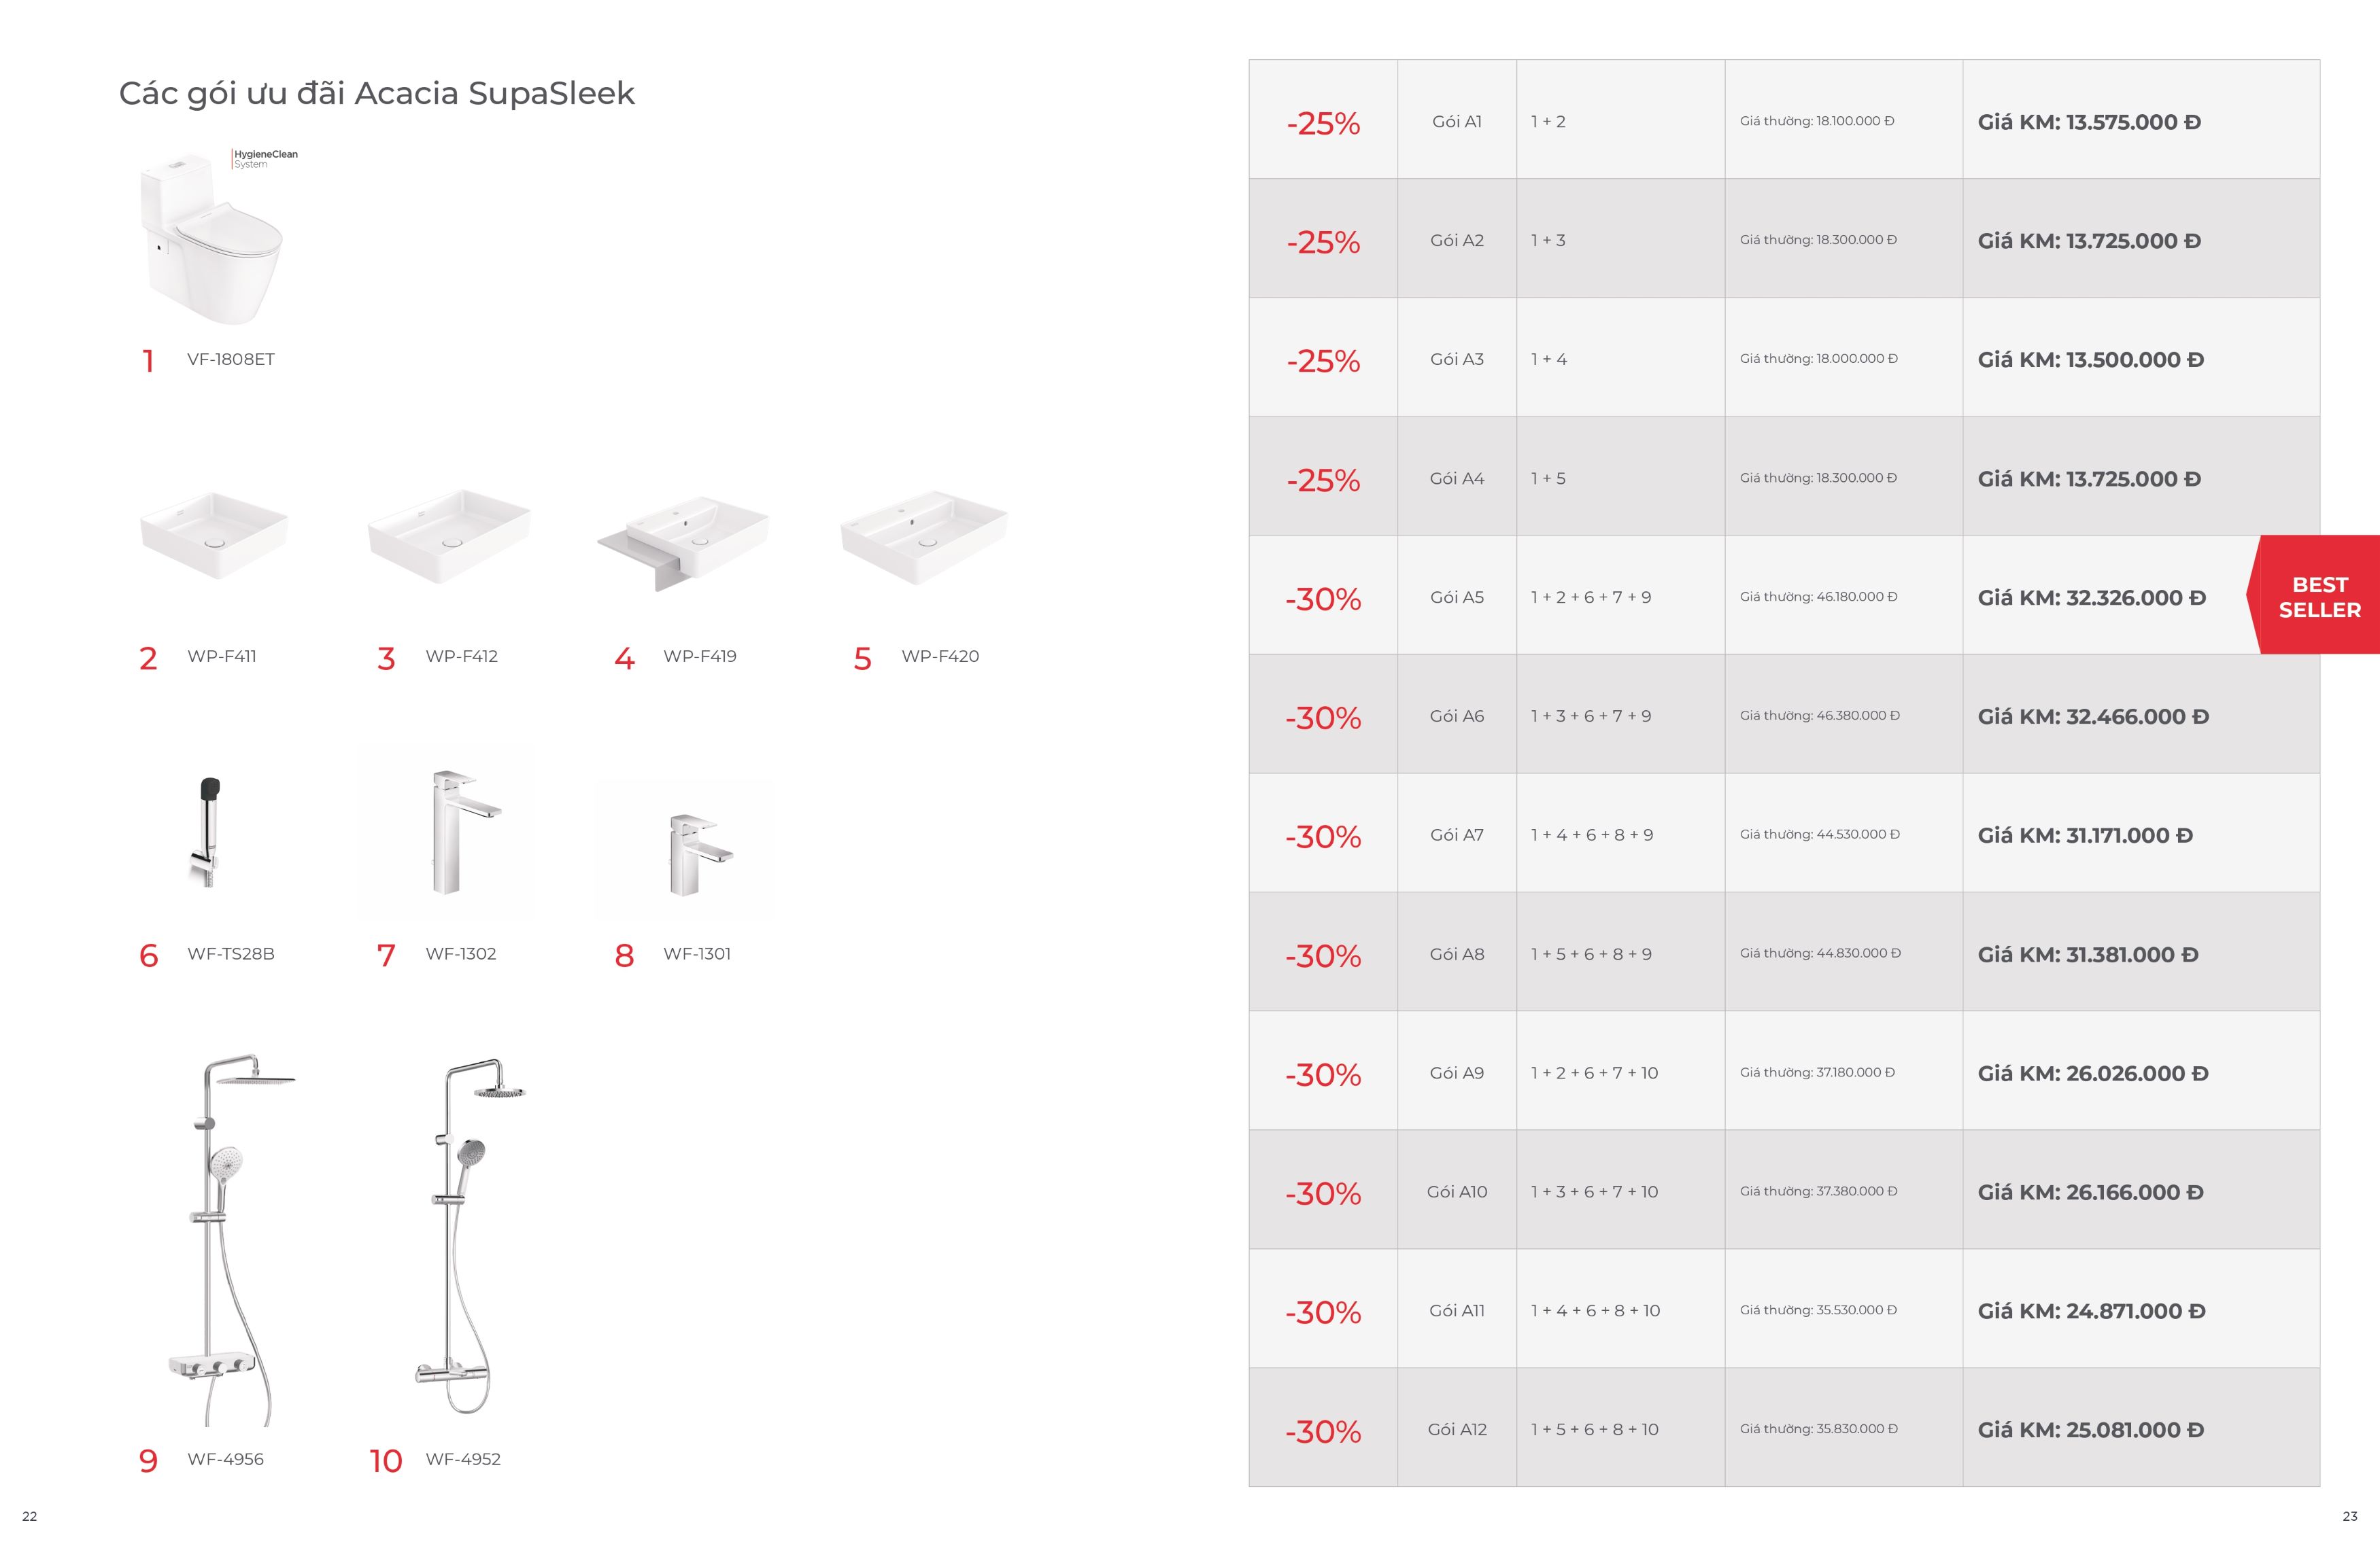Click Giá KM: 32.326.000 Đ price
Screen dimensions: 2380x1546
pos(2091,597)
